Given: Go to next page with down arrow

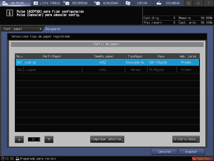Looking at the screenshot, I should [49, 139].
